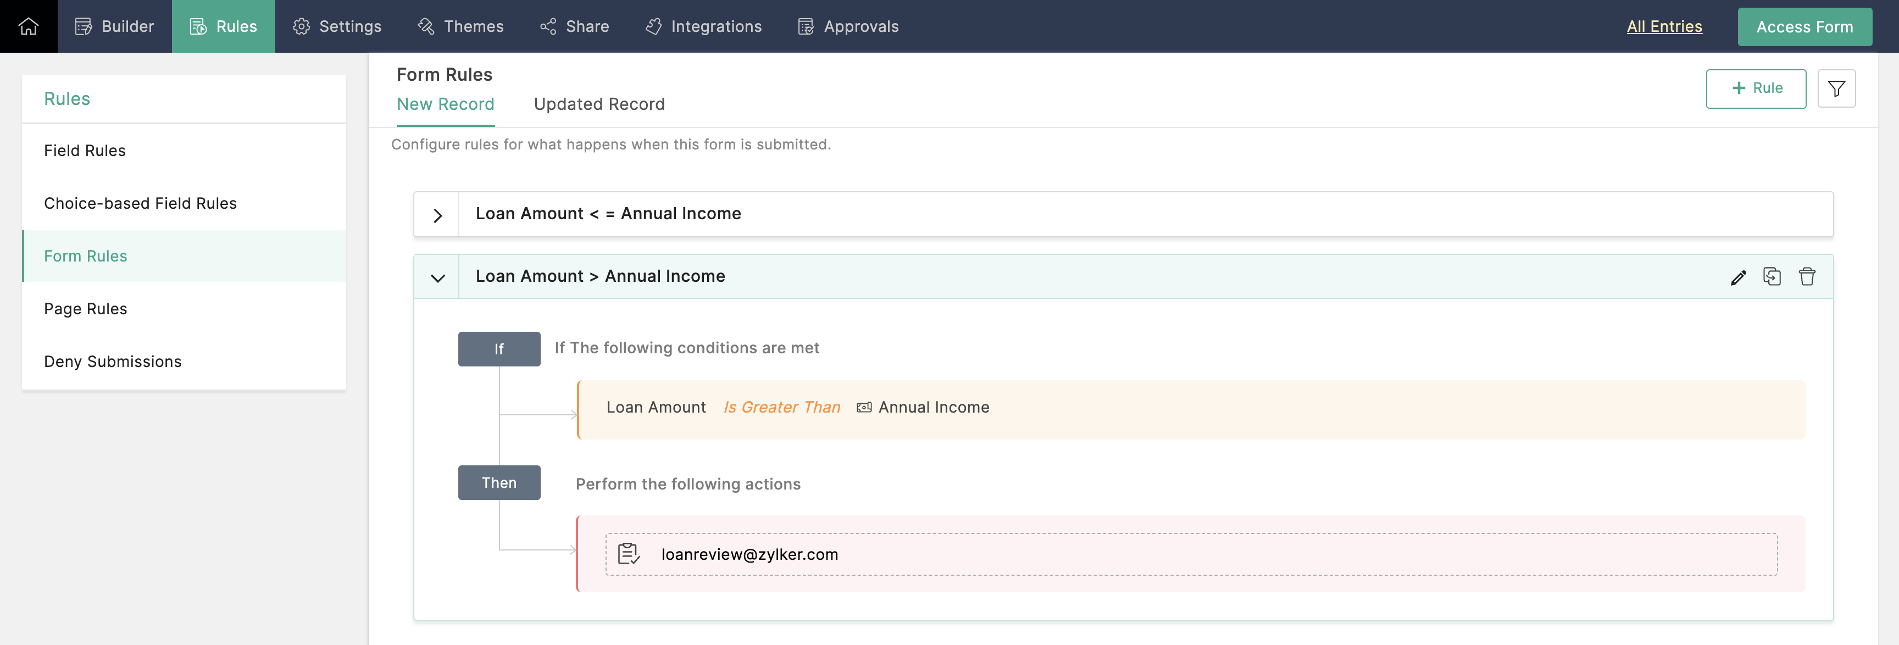Open the rules filter funnel icon
Screen dimensions: 1899x645
tap(1836, 88)
